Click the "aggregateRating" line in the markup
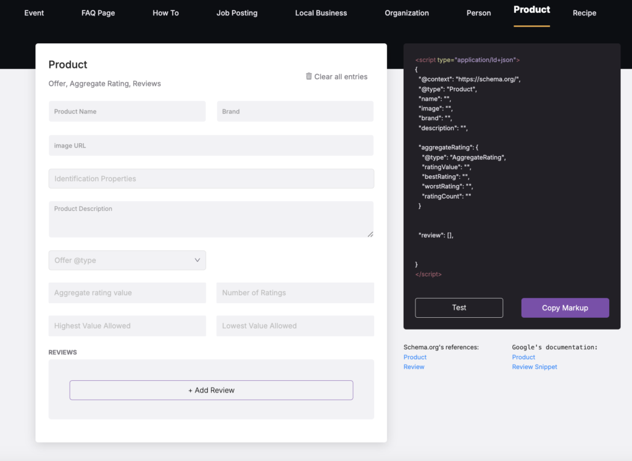 click(448, 147)
